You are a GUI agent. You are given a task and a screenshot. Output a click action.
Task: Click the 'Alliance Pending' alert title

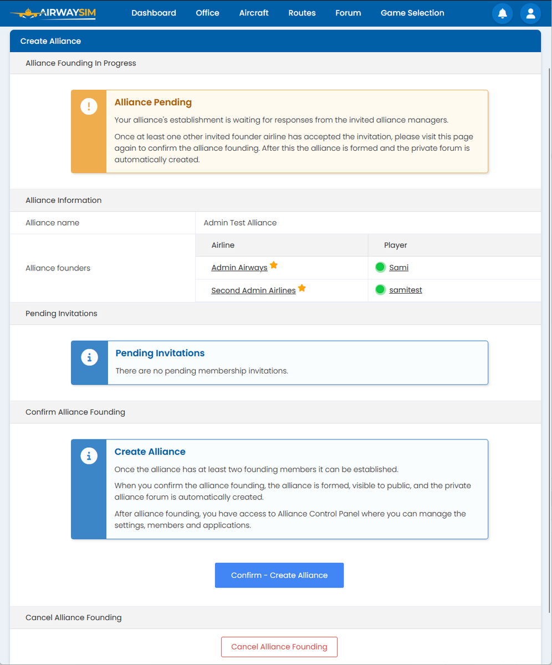tap(153, 103)
